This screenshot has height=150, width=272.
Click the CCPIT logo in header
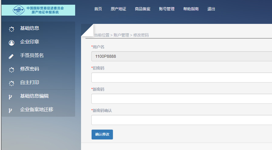pos(19,10)
